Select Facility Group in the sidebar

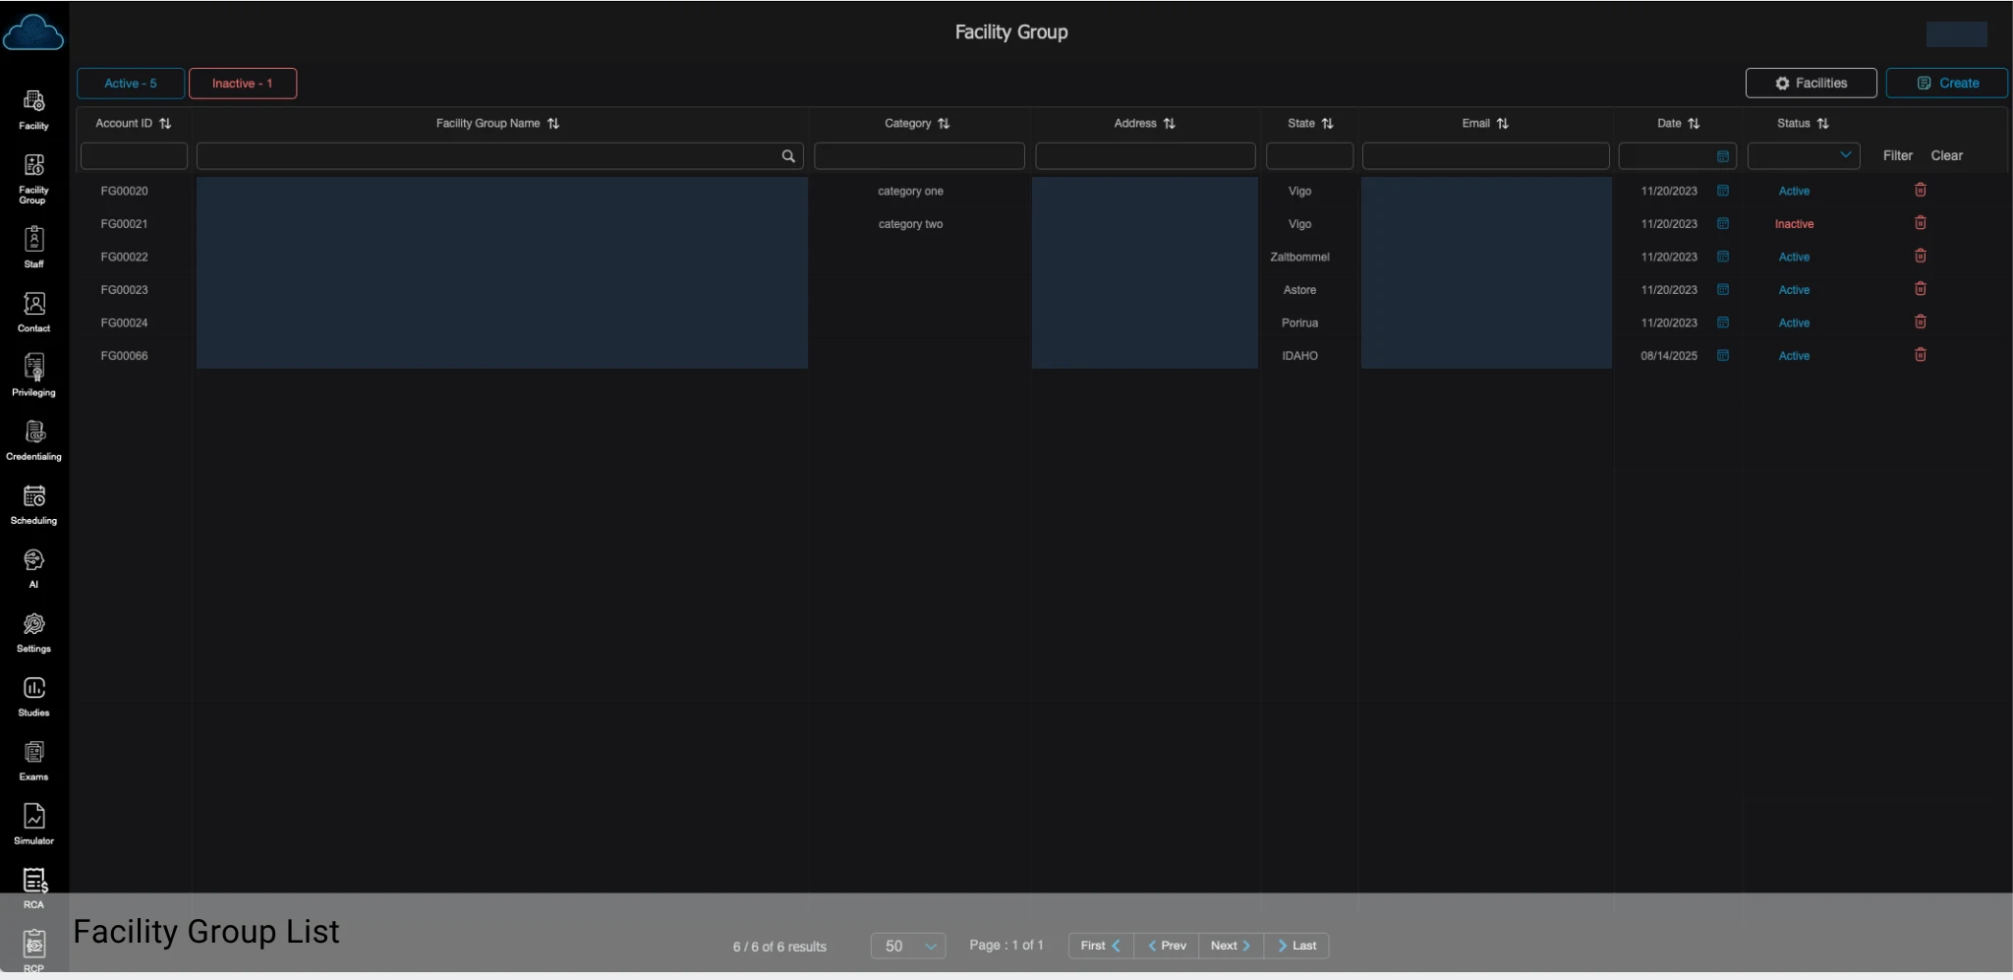(x=33, y=179)
